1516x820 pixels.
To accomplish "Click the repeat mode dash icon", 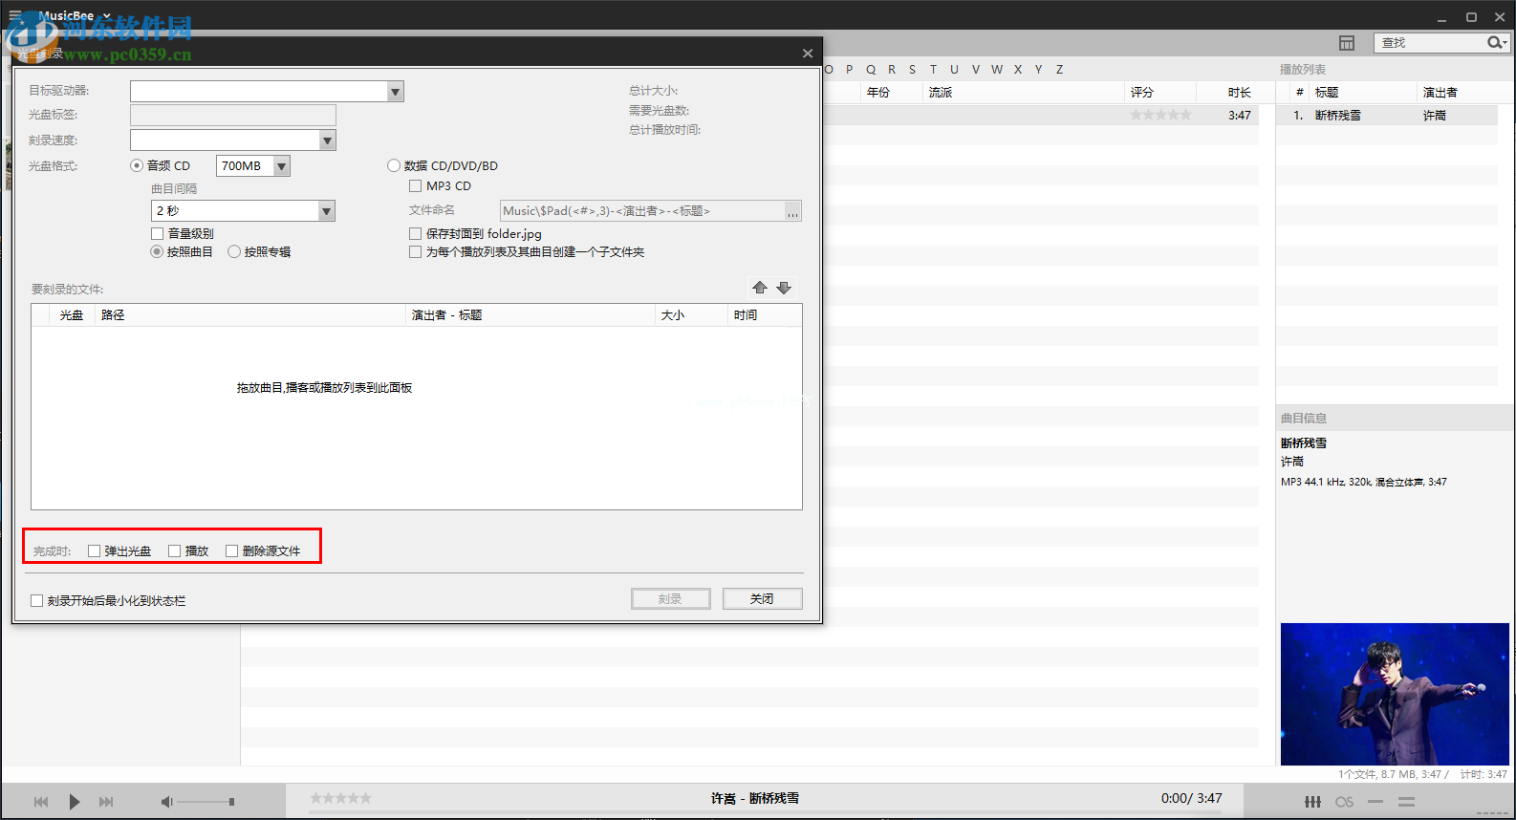I will click(1375, 802).
